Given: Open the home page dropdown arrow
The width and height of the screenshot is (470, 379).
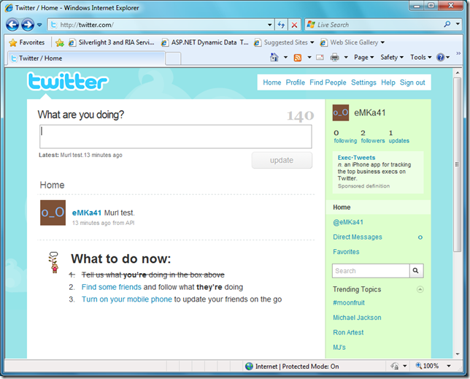Looking at the screenshot, I should 285,57.
